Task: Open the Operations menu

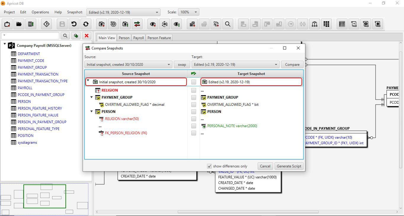Action: click(x=40, y=12)
